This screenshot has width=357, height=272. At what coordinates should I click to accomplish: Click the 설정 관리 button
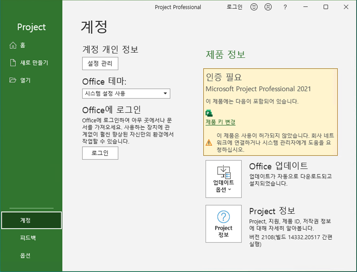coord(100,63)
